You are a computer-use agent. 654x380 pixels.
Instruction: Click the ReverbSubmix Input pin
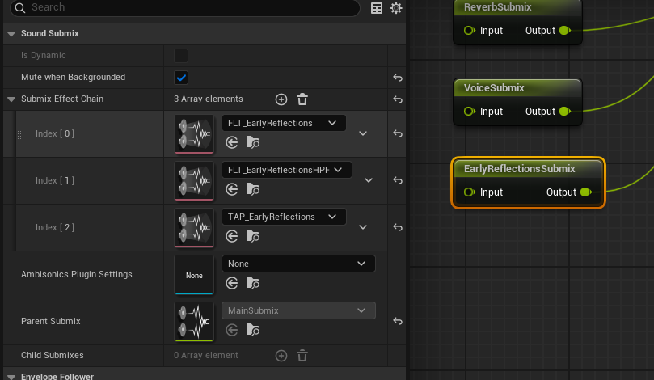click(x=470, y=31)
